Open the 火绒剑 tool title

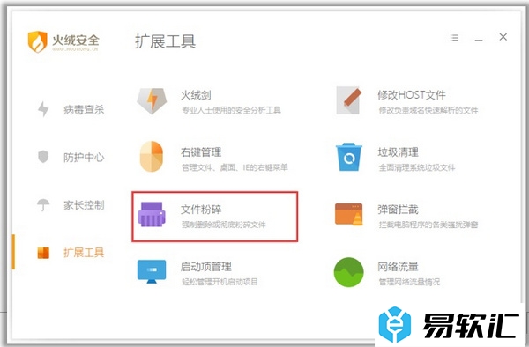click(x=196, y=95)
